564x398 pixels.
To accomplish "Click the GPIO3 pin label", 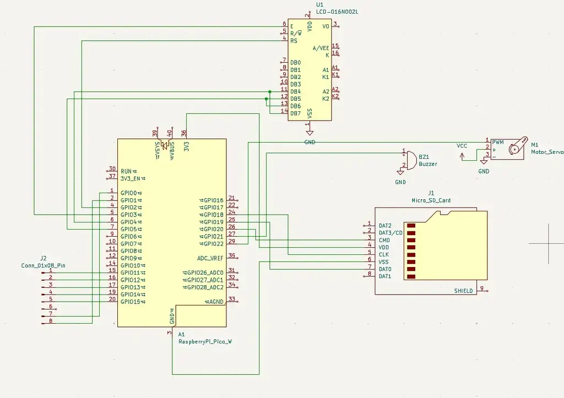I will tap(129, 215).
